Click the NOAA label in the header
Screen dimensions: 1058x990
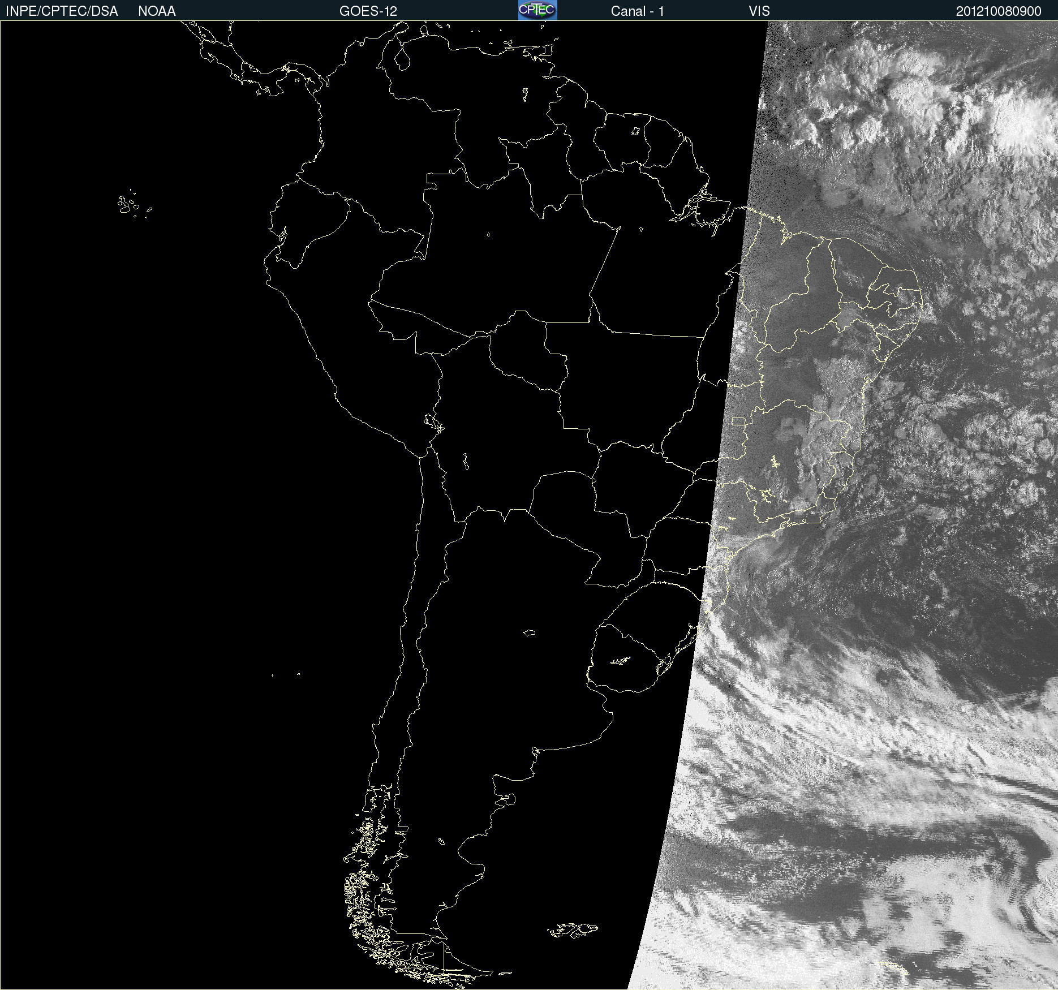coord(157,11)
